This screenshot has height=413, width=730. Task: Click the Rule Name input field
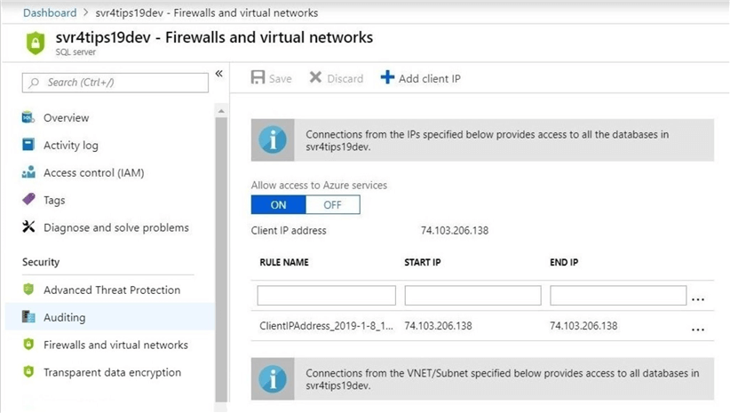pos(326,296)
